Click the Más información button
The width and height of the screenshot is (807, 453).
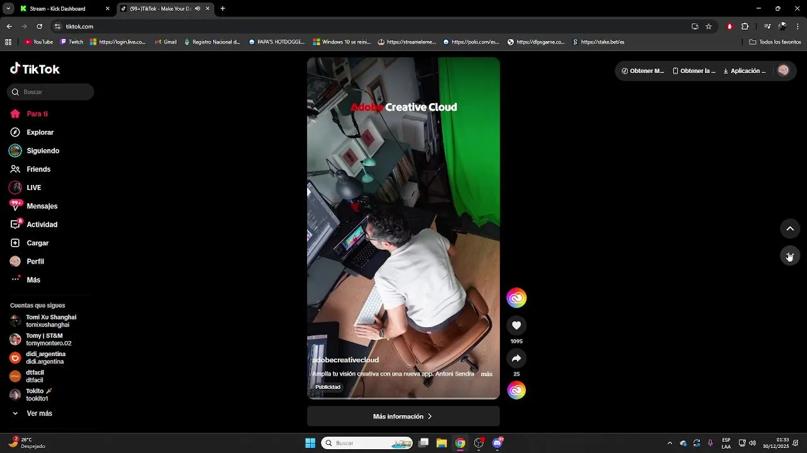click(403, 417)
